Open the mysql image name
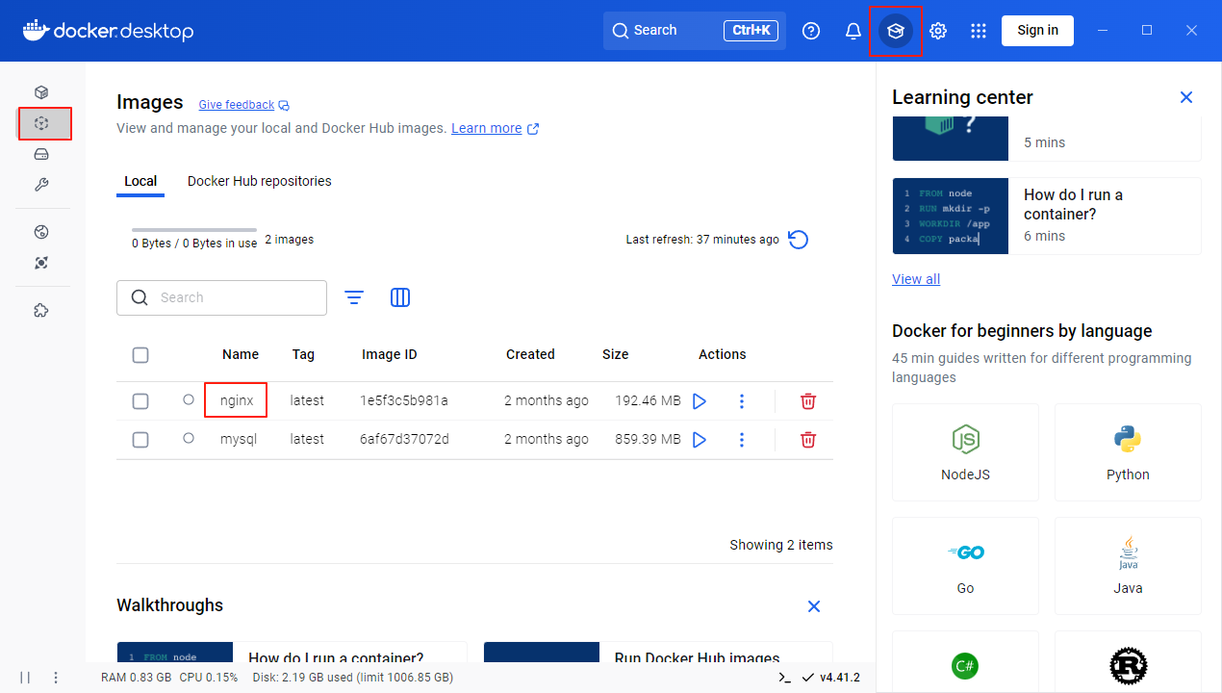The width and height of the screenshot is (1222, 693). [x=238, y=439]
